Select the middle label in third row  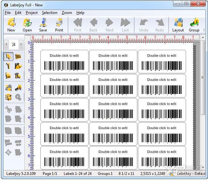(x=113, y=110)
